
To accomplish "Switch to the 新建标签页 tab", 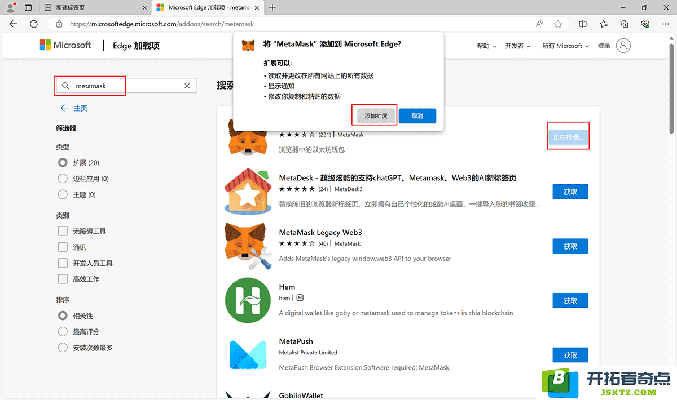I will (x=95, y=8).
